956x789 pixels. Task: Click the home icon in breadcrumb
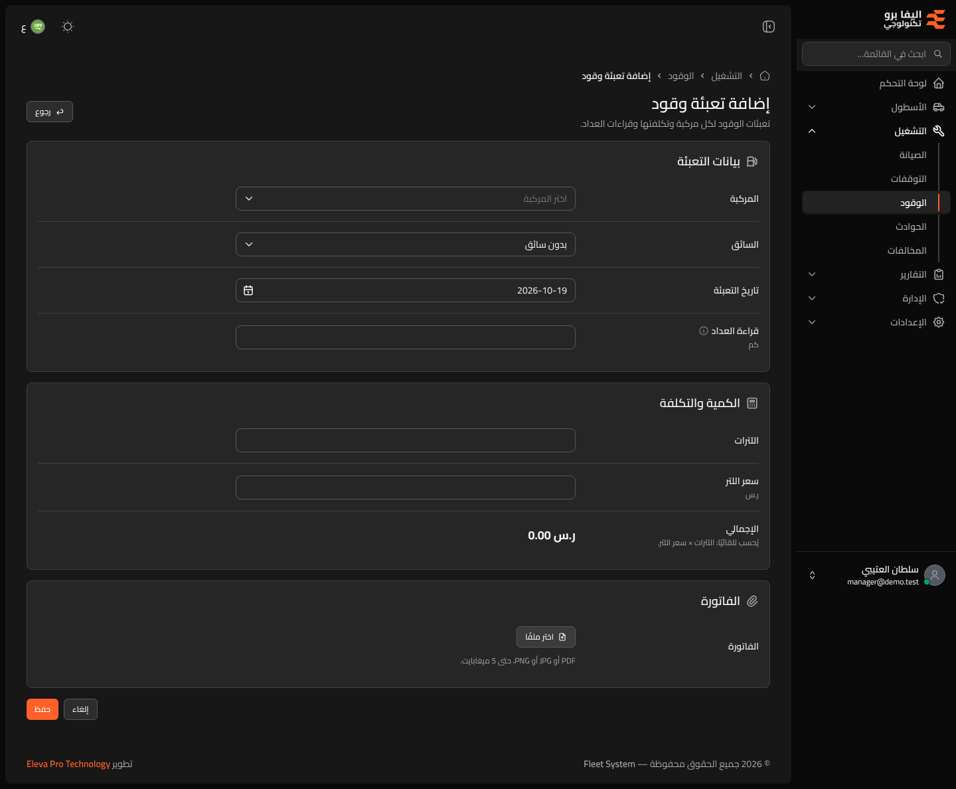[765, 76]
